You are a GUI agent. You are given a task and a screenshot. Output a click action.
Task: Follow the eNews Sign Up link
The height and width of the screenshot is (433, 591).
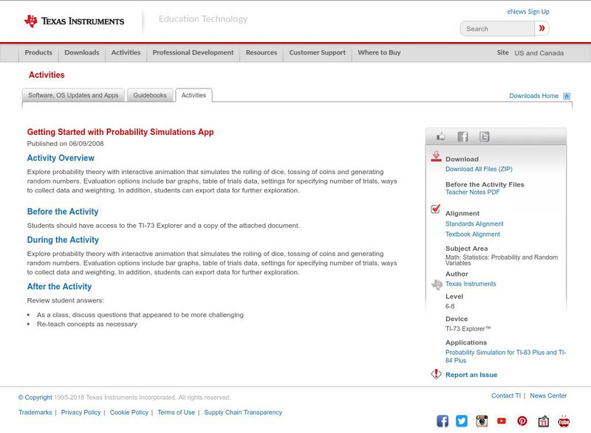(528, 12)
